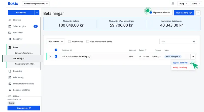Click the Lön 2021-02-25 (2 betalningar) text

(76, 56)
